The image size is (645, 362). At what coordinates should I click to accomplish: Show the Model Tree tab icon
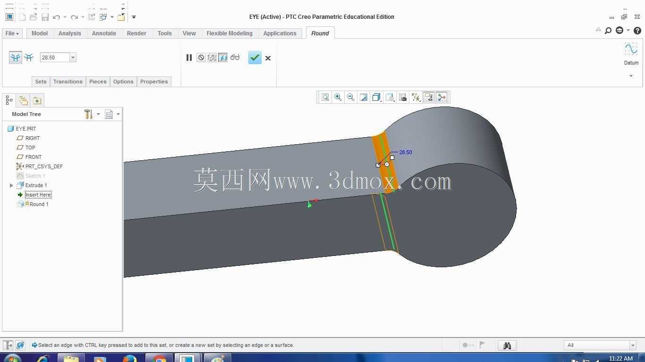point(9,100)
